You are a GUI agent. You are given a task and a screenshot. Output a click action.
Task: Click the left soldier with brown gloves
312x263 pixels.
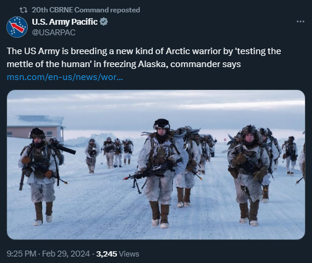(40, 177)
